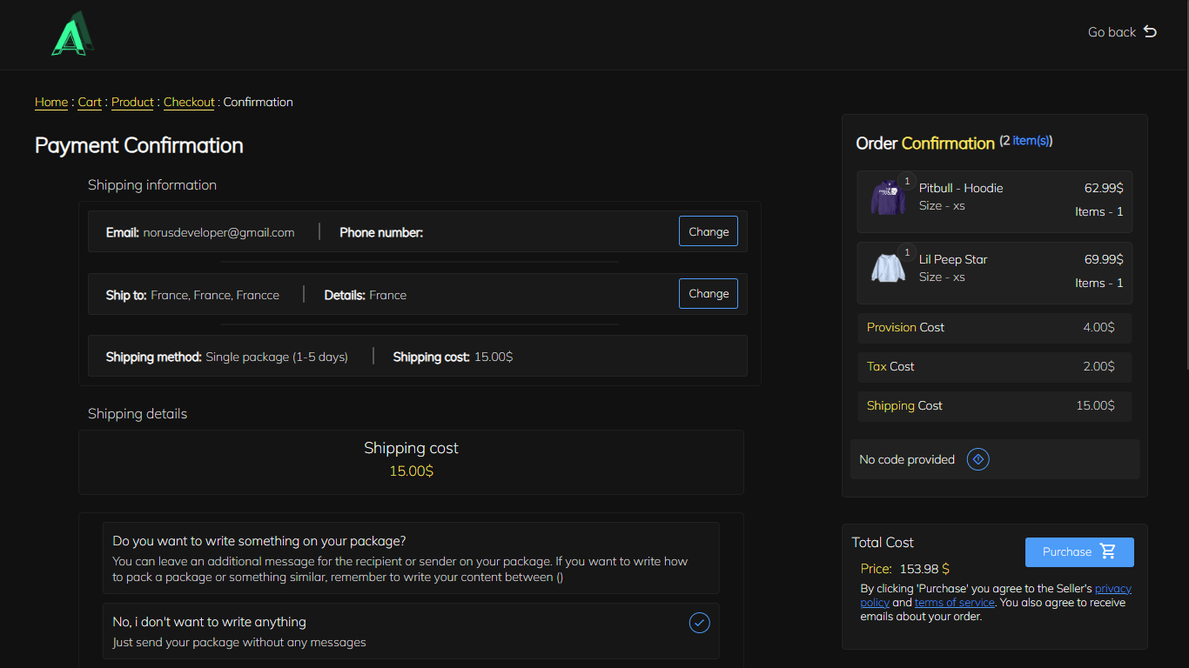1189x668 pixels.
Task: Navigate to Home breadcrumb
Action: [51, 102]
